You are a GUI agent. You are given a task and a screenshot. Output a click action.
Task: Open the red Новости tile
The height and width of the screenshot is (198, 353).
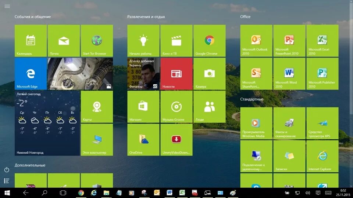pos(176,74)
